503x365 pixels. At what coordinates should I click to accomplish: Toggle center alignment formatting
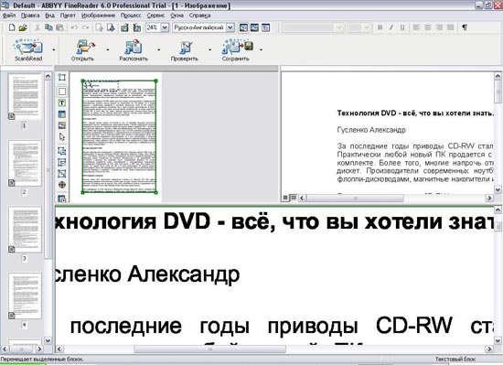pos(428,27)
